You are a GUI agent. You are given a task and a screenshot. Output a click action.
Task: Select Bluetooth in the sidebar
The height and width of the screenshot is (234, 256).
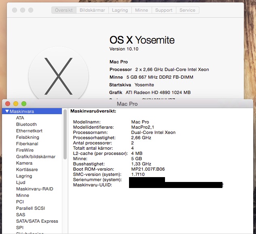point(26,124)
